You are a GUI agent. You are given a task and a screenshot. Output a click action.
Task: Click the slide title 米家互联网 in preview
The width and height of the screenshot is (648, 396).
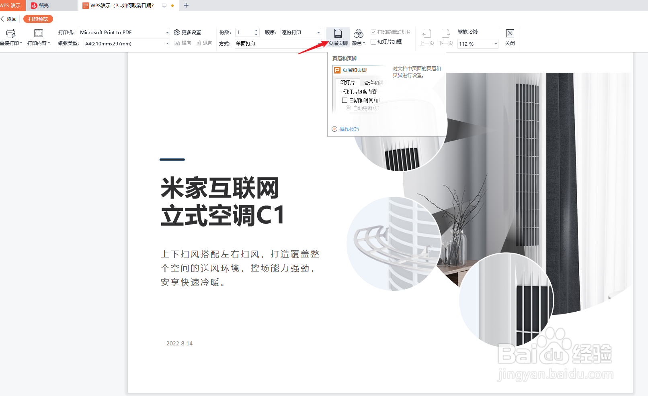click(219, 188)
